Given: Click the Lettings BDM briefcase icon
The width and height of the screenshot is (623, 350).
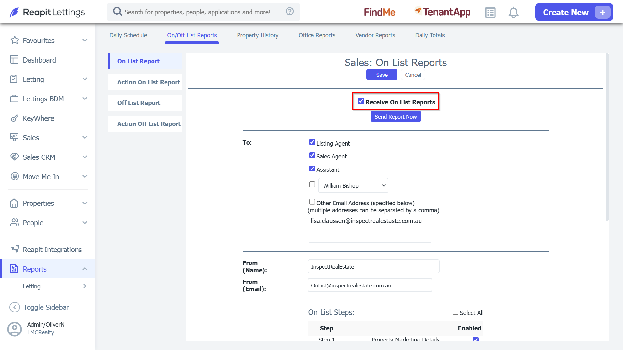Looking at the screenshot, I should (x=14, y=99).
